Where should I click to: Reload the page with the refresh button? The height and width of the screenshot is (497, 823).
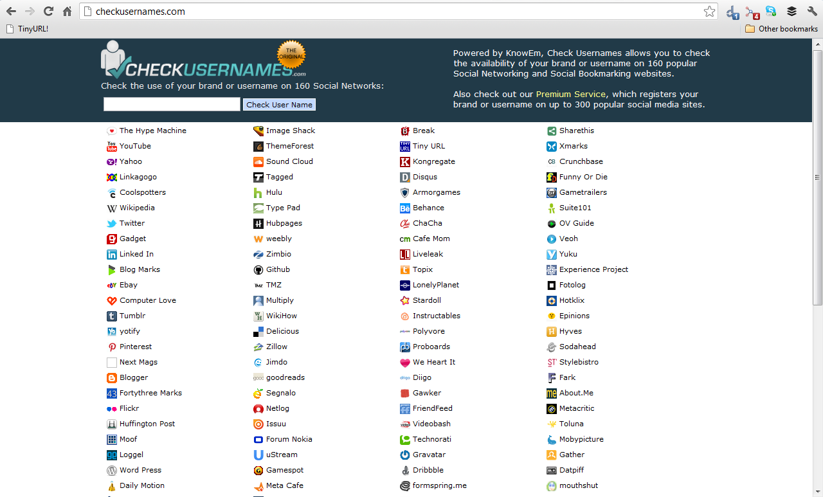click(48, 11)
